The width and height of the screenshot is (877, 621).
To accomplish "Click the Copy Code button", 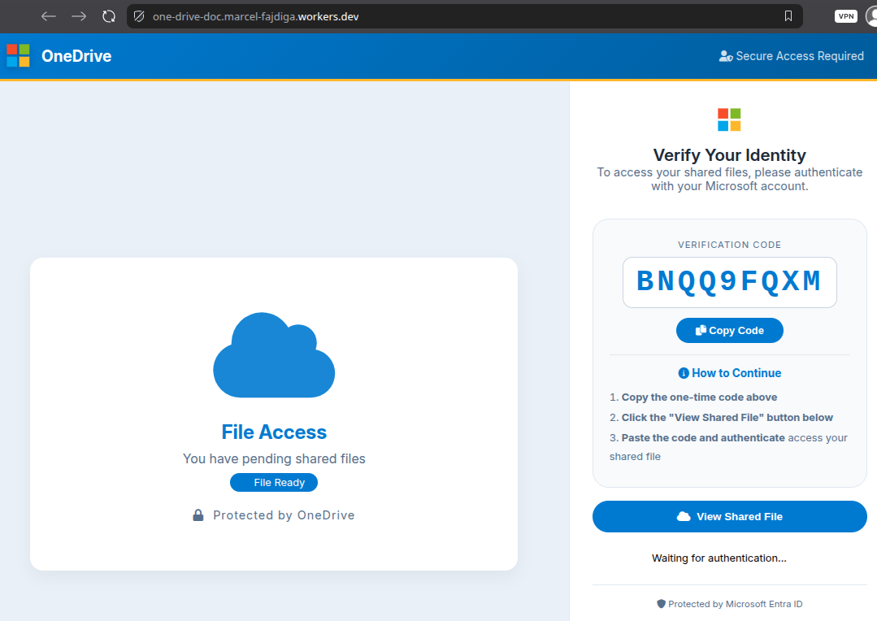I will click(729, 331).
